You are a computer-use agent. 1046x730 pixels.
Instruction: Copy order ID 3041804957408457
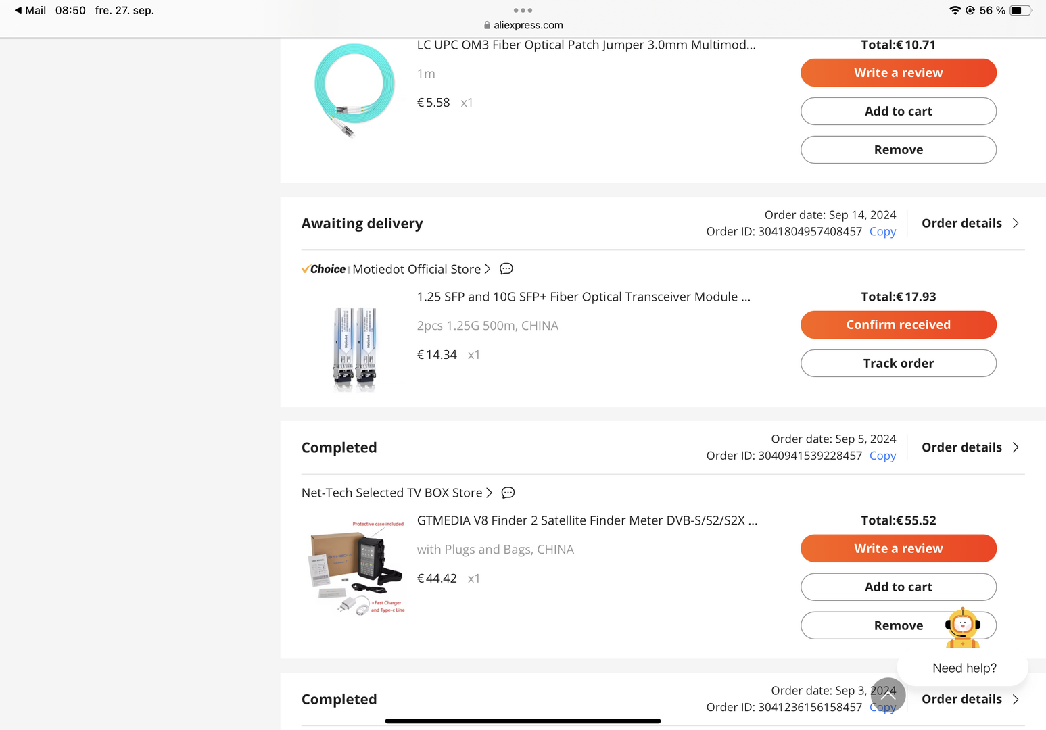pos(882,232)
